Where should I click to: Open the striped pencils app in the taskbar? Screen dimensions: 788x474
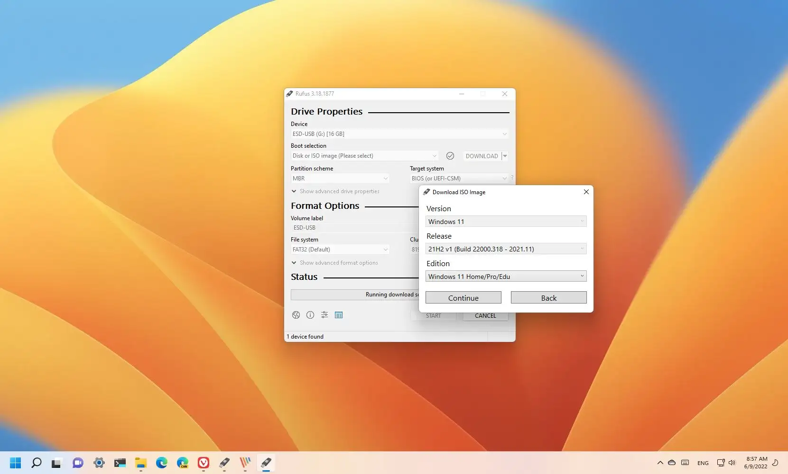[x=245, y=463]
